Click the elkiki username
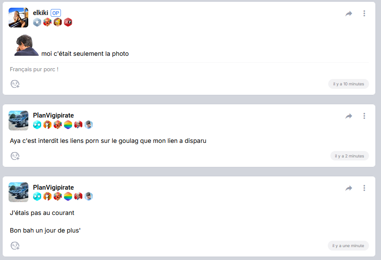 41,12
